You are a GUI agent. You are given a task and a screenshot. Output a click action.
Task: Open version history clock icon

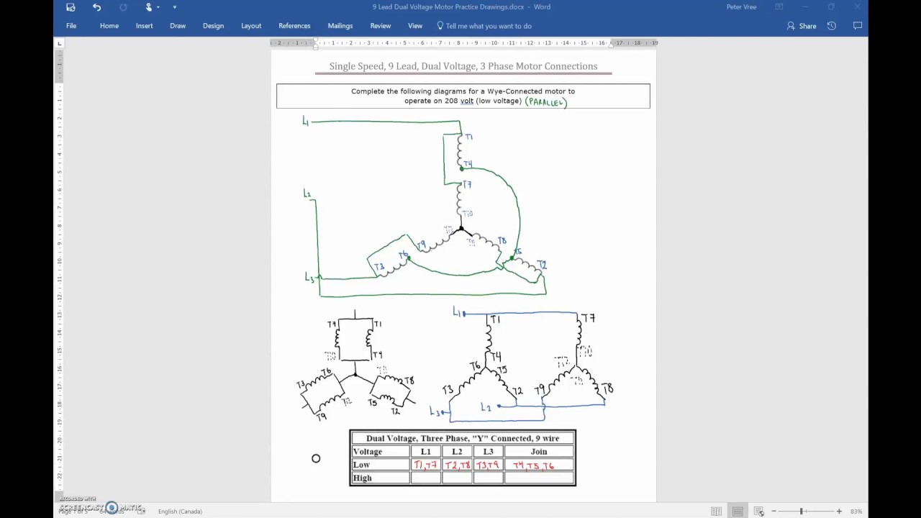coord(832,26)
